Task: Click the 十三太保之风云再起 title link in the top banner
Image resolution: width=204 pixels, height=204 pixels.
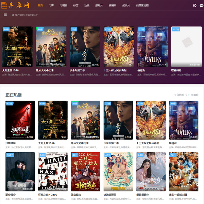Action: pos(117,70)
